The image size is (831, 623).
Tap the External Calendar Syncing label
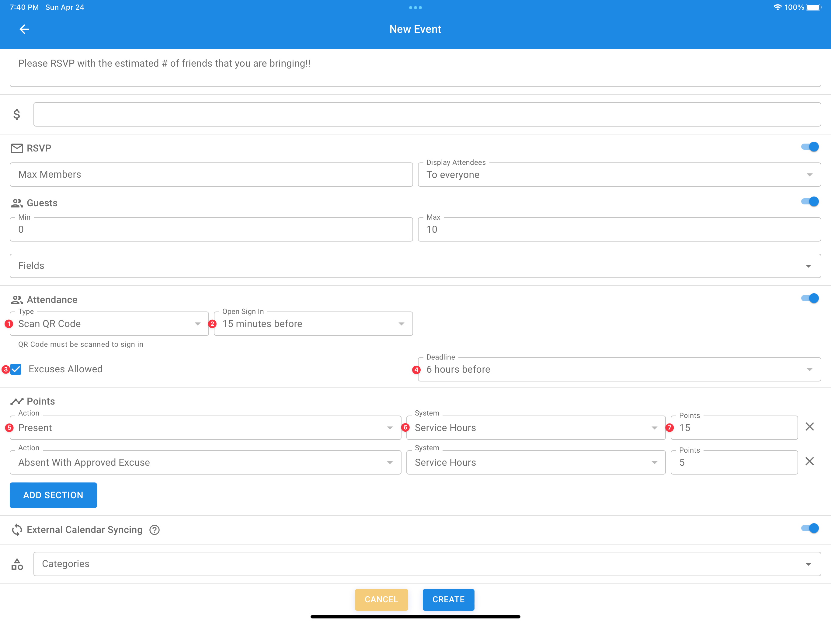[85, 530]
